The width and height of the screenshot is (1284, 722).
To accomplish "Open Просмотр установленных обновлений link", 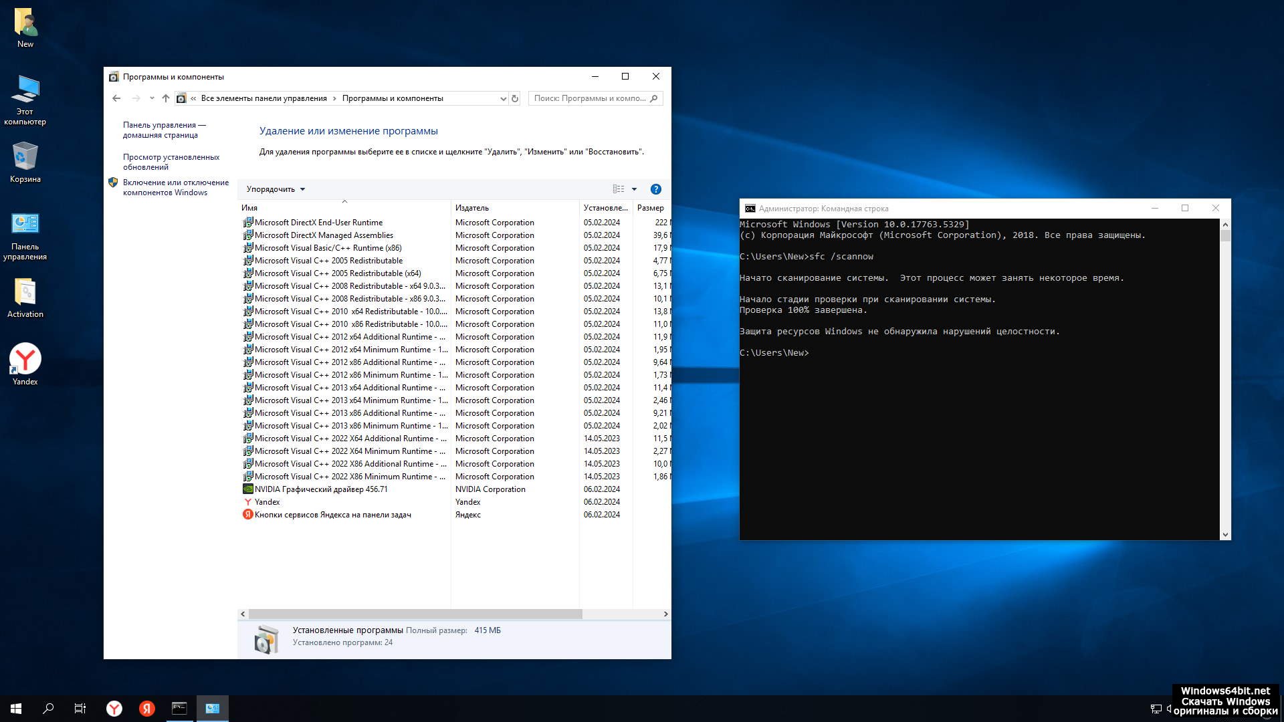I will (171, 162).
